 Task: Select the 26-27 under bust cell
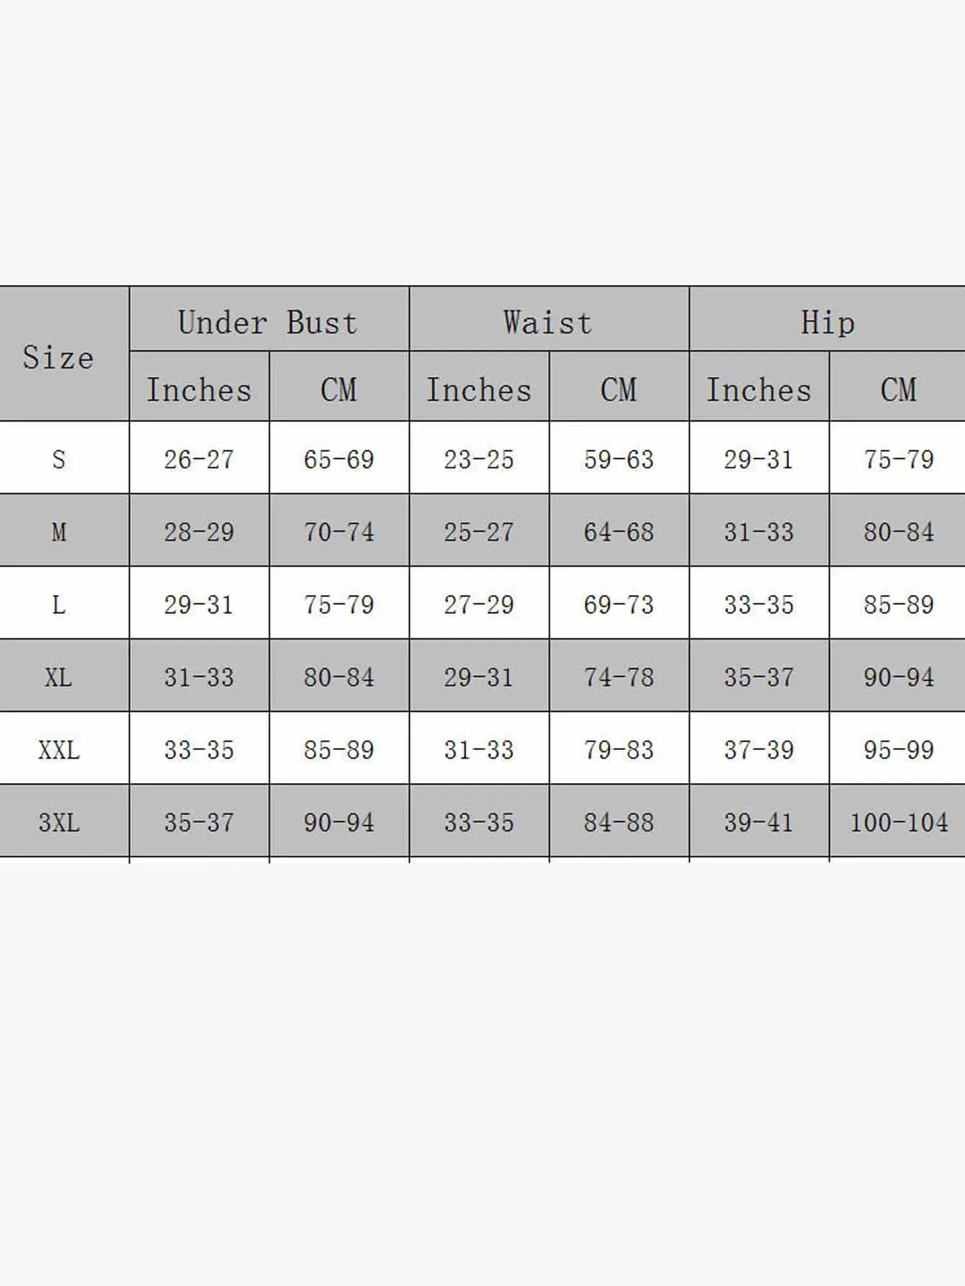pos(199,460)
